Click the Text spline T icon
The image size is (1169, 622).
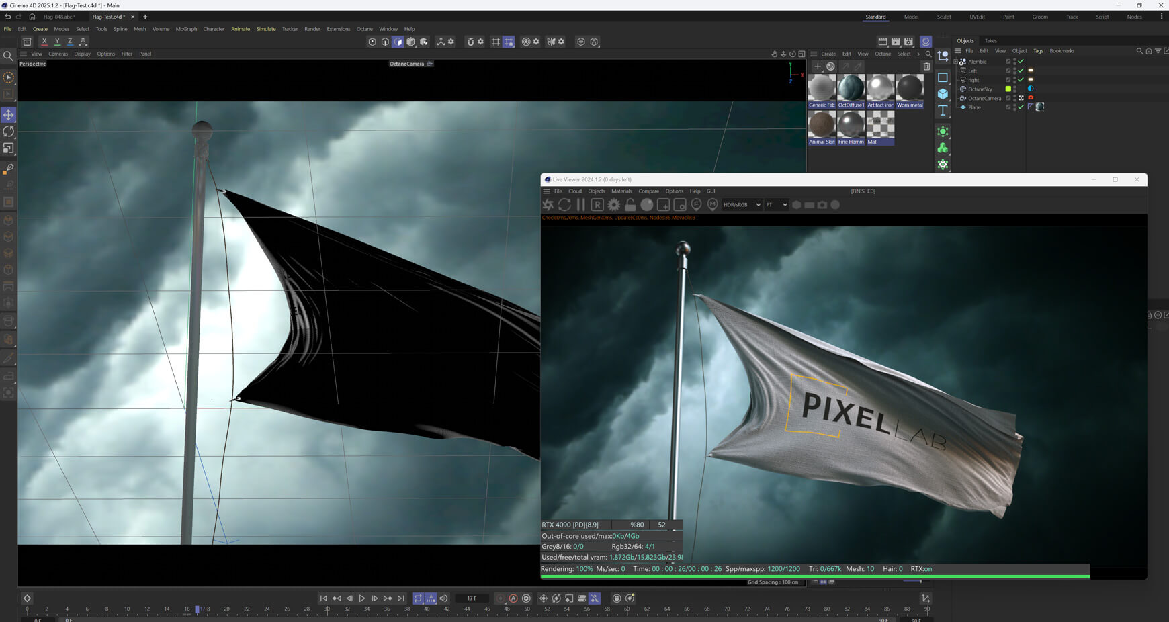(x=943, y=110)
